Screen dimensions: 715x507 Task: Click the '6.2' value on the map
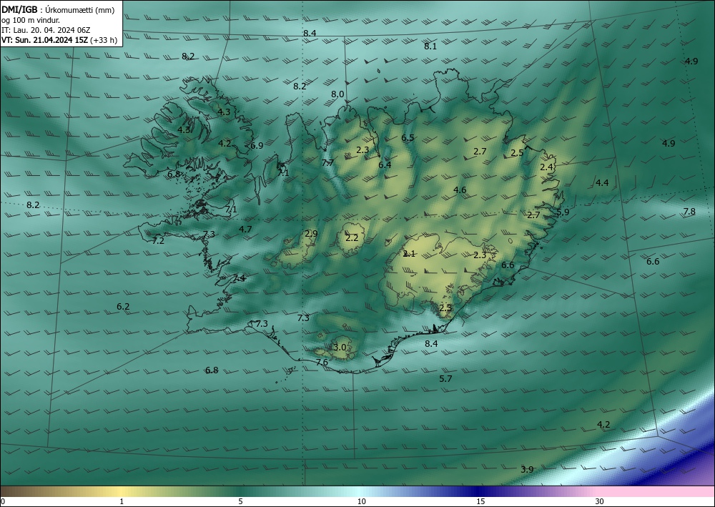click(123, 306)
